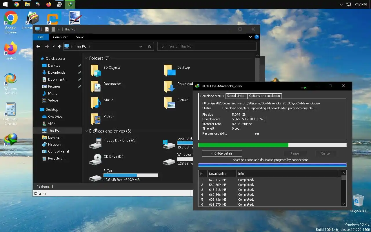Show hidden system tray icons

341,4
